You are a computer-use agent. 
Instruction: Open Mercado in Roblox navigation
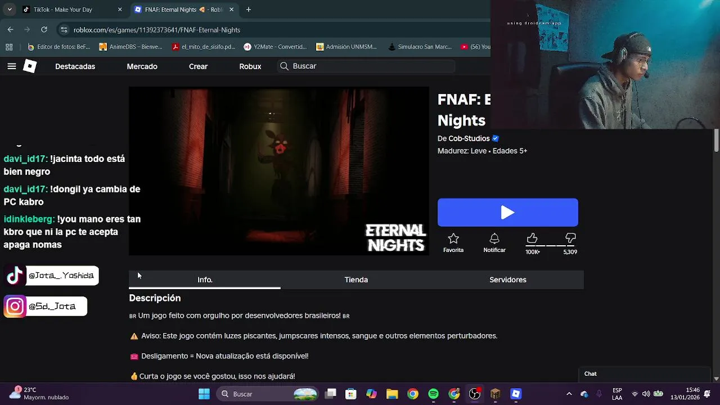(142, 66)
